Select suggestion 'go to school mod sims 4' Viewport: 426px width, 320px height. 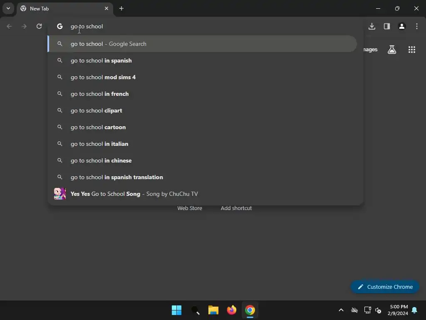(203, 77)
